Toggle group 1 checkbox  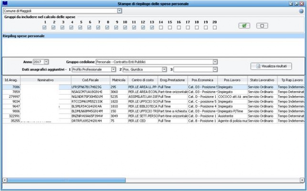[x=44, y=27]
